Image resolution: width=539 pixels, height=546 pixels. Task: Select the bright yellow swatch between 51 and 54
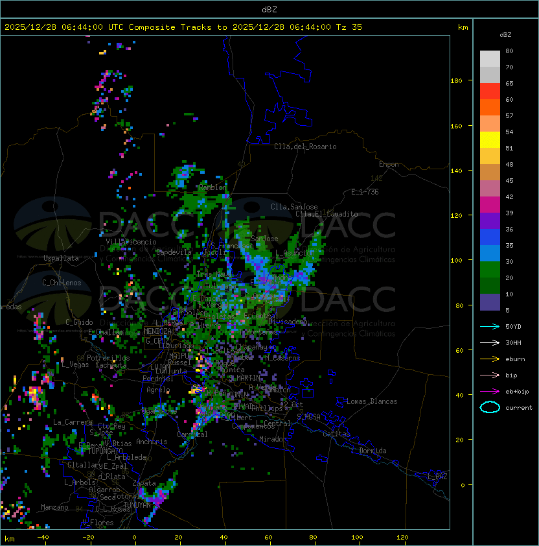(x=490, y=140)
